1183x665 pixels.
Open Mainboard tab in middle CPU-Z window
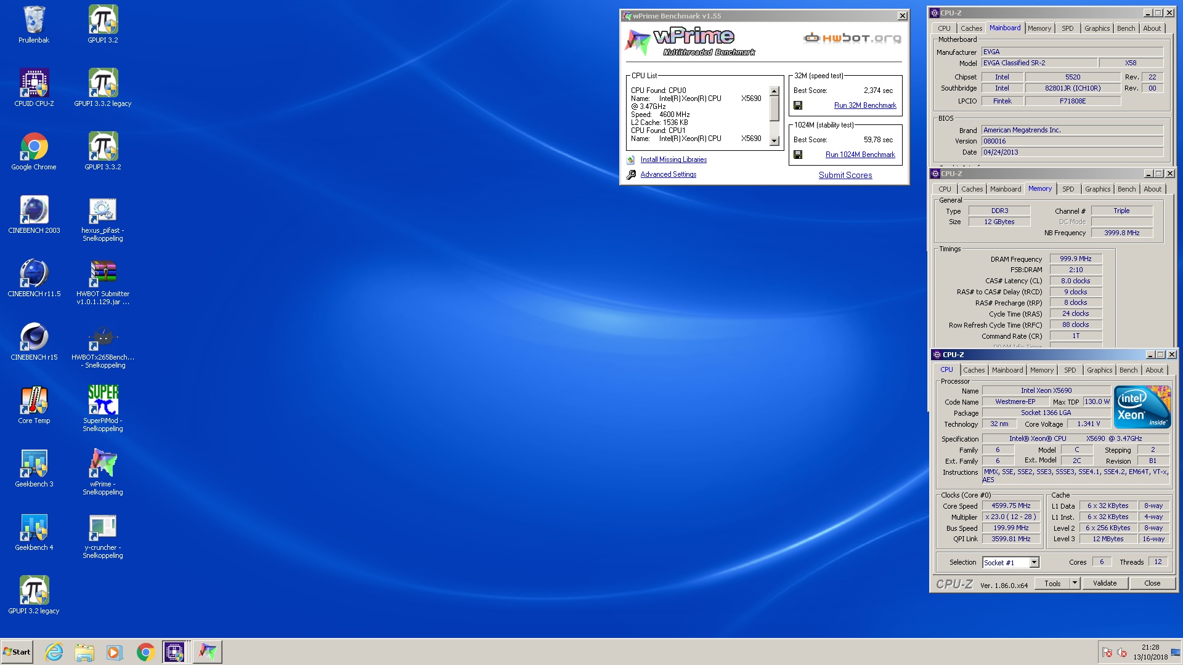click(x=1006, y=189)
